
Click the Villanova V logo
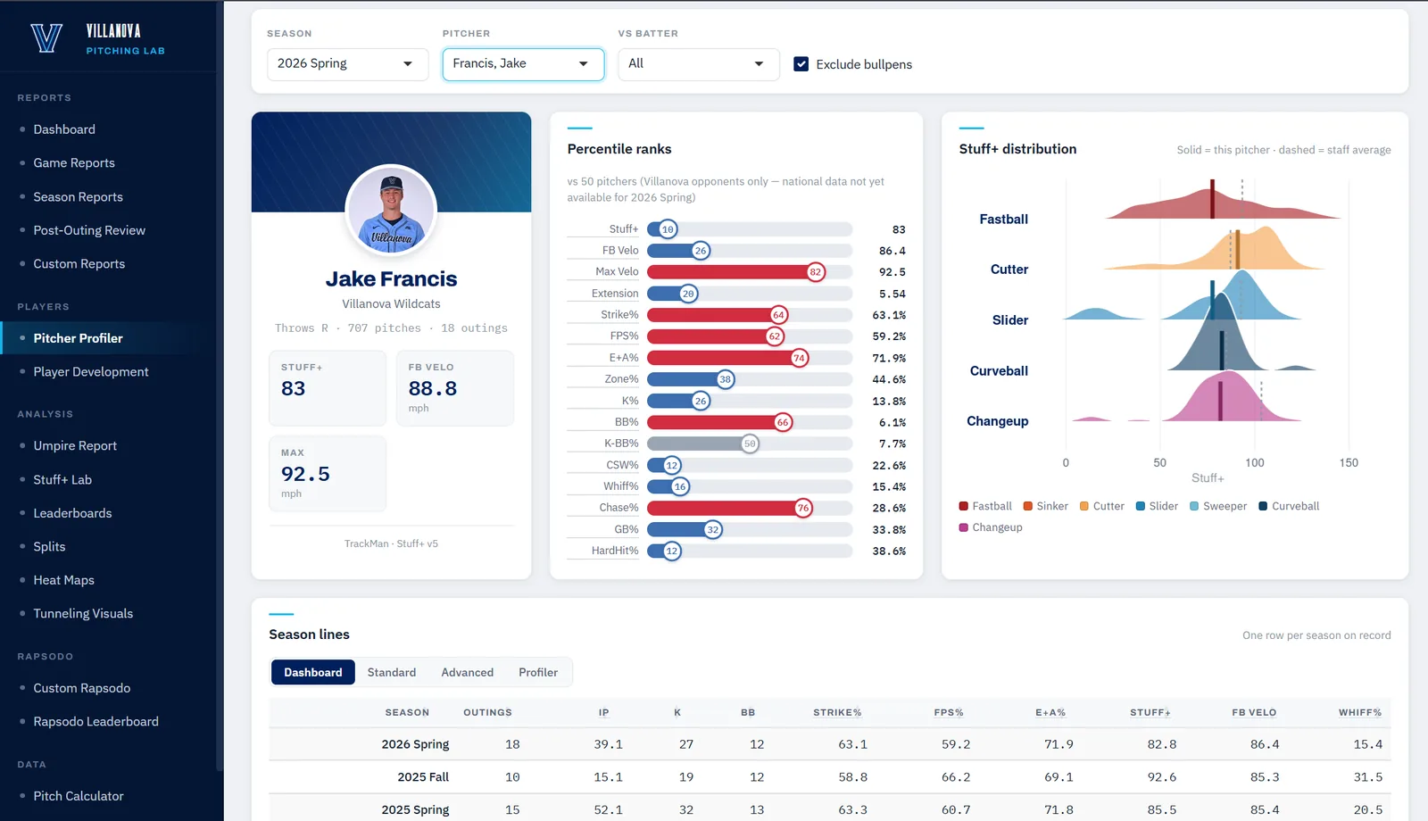coord(46,38)
